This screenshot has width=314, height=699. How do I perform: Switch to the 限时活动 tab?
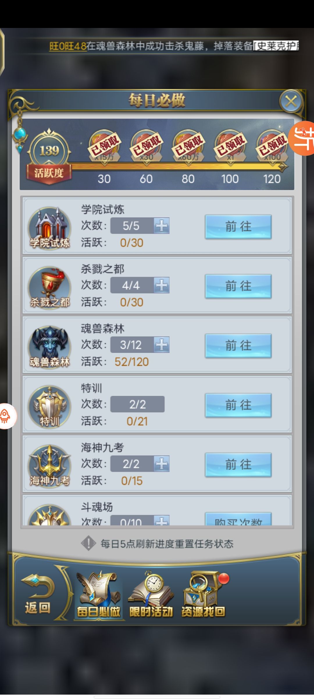click(151, 594)
